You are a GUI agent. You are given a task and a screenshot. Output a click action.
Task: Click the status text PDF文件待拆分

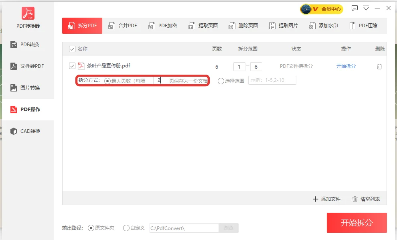(296, 66)
